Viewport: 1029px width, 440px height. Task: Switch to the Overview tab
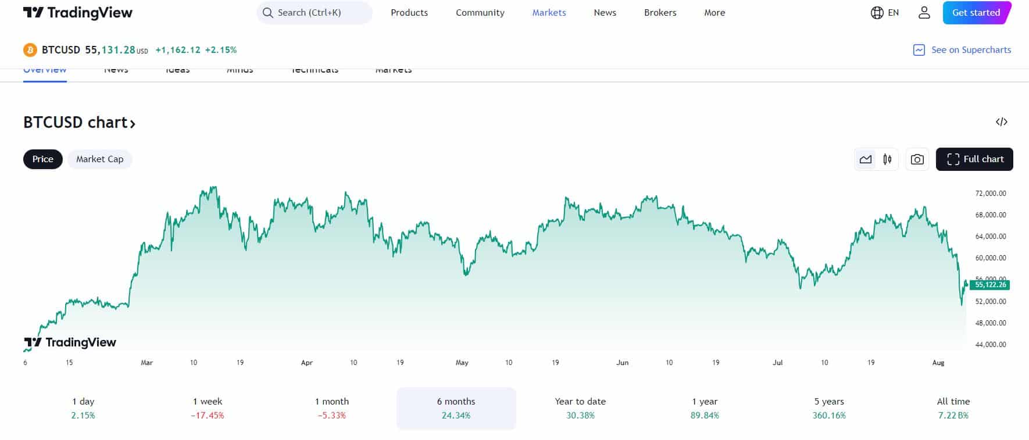tap(45, 71)
